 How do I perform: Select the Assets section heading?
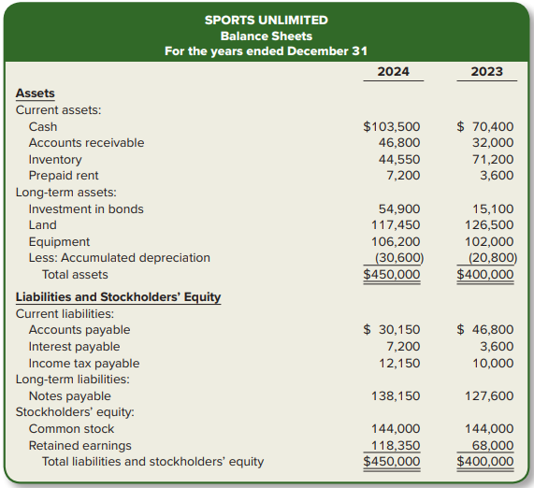[36, 93]
